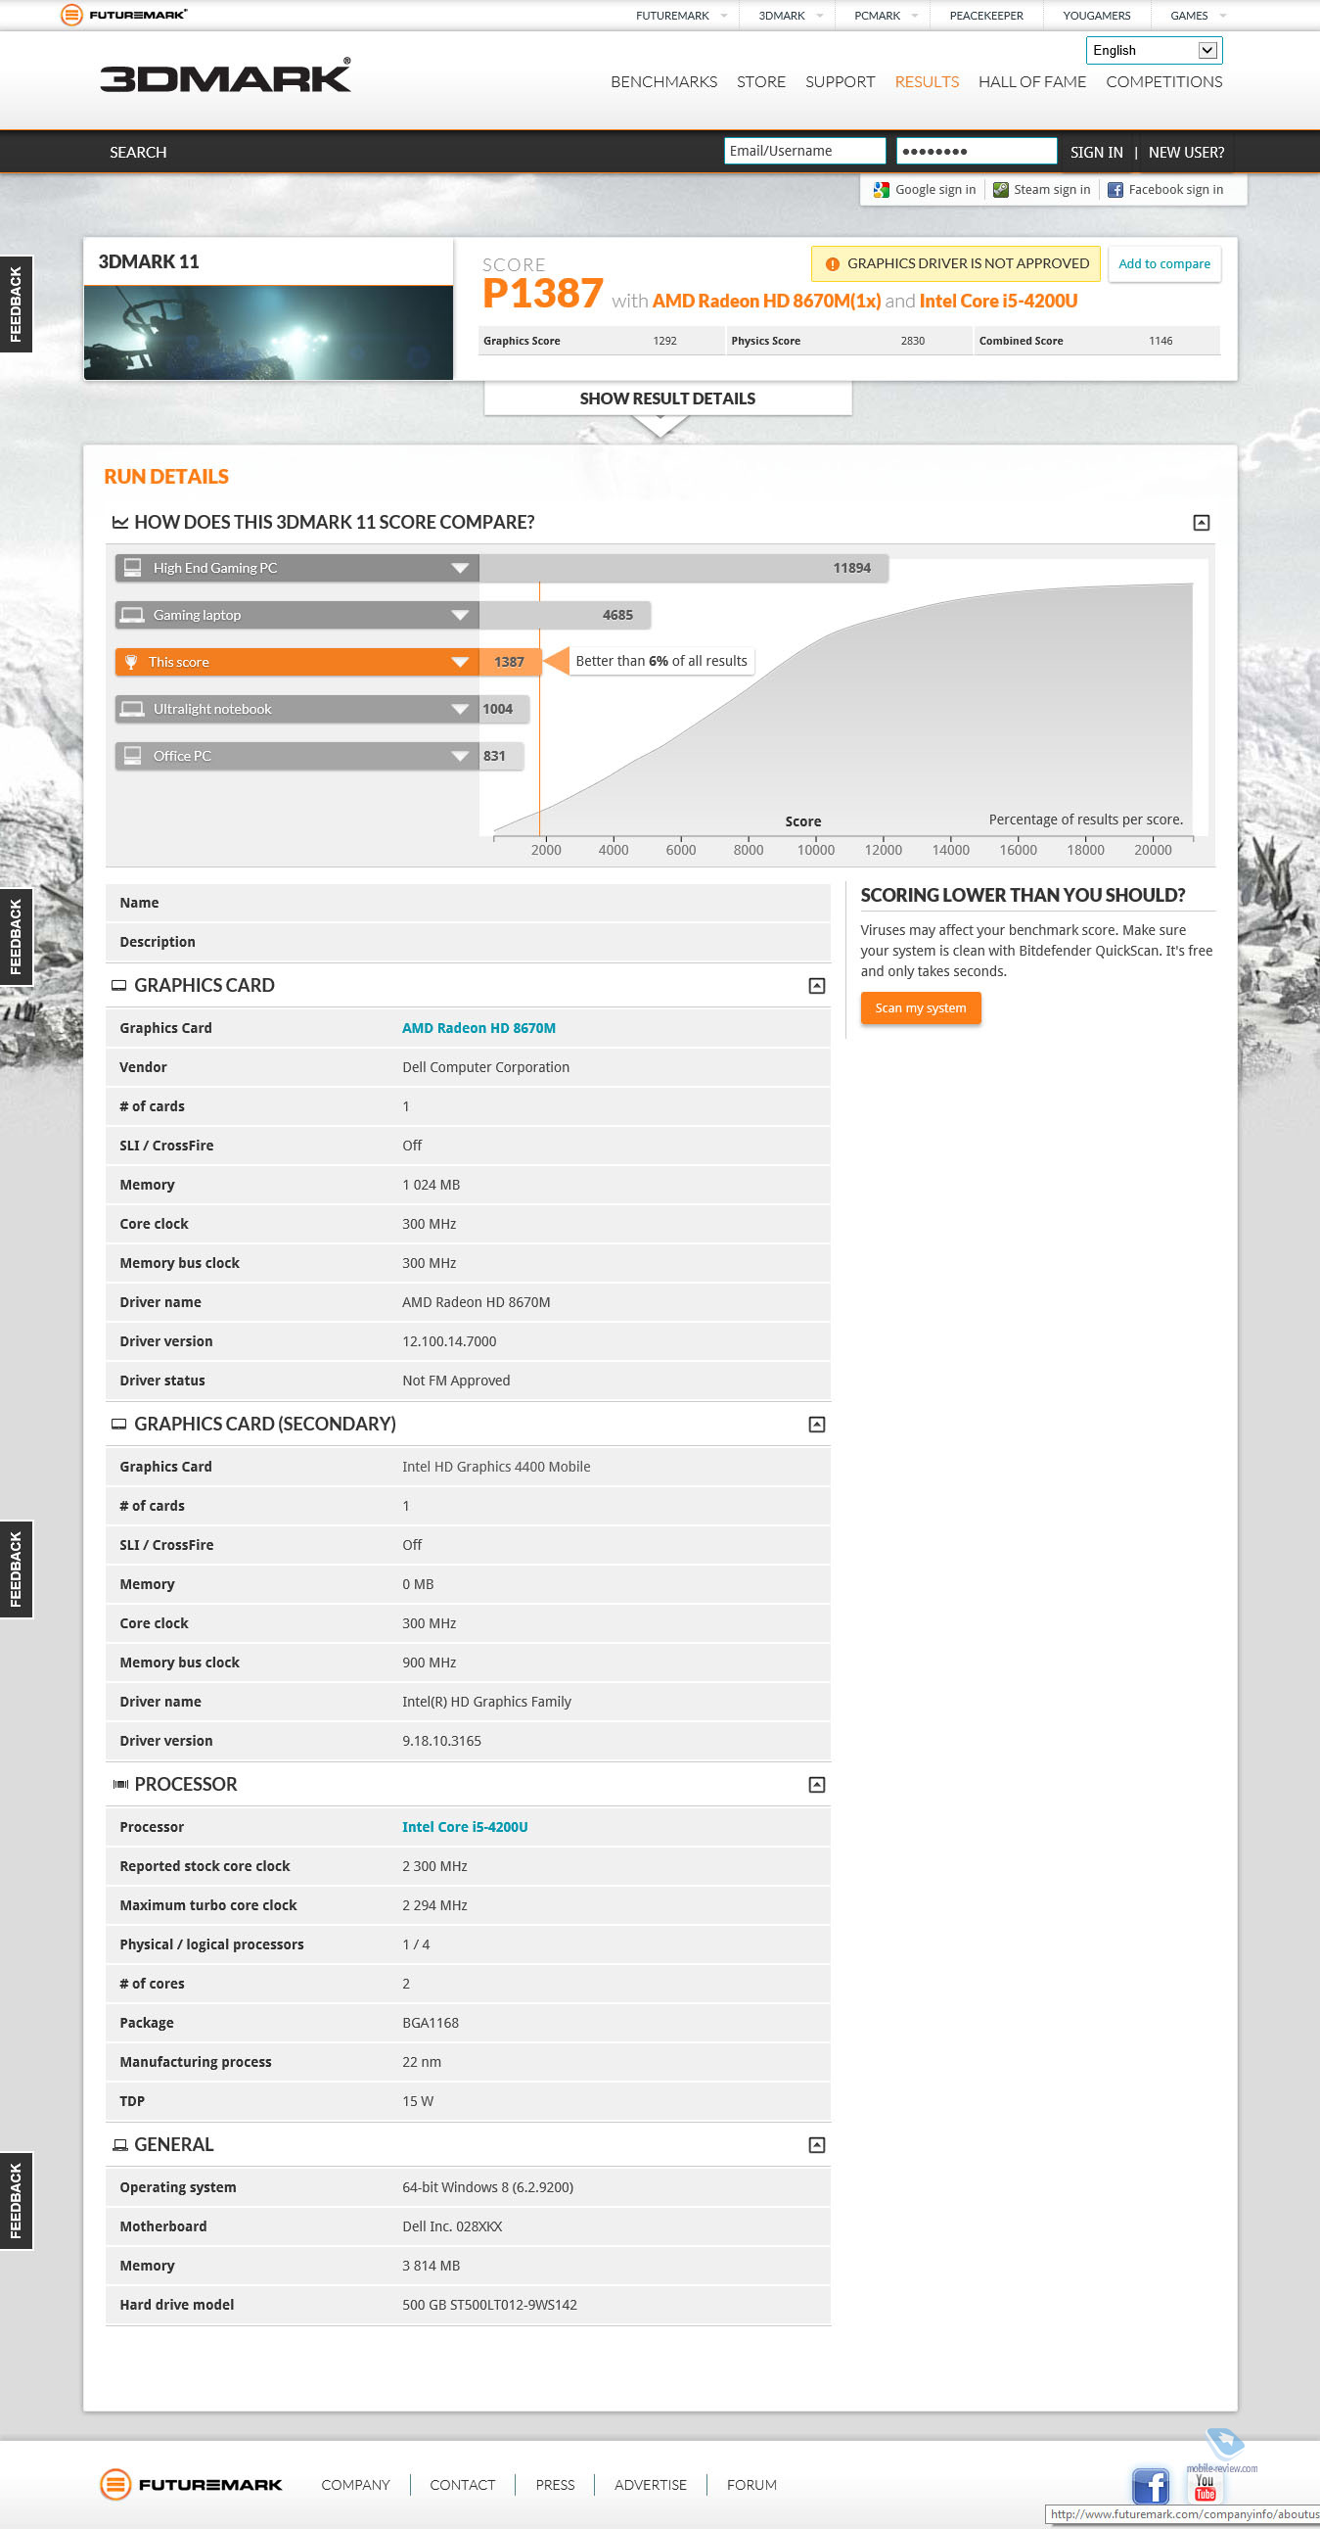Click the Futuremark footer logo
Image resolution: width=1320 pixels, height=2529 pixels.
[x=192, y=2485]
